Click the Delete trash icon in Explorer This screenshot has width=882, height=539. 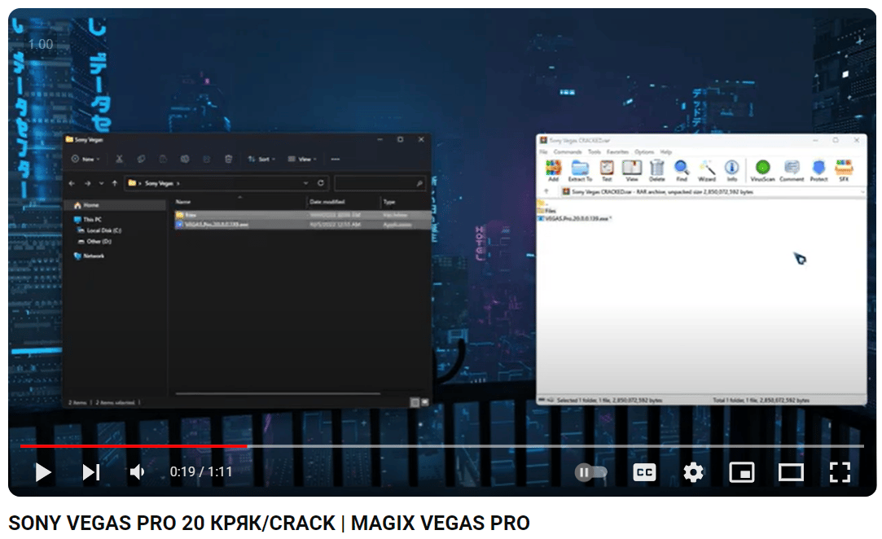[228, 160]
